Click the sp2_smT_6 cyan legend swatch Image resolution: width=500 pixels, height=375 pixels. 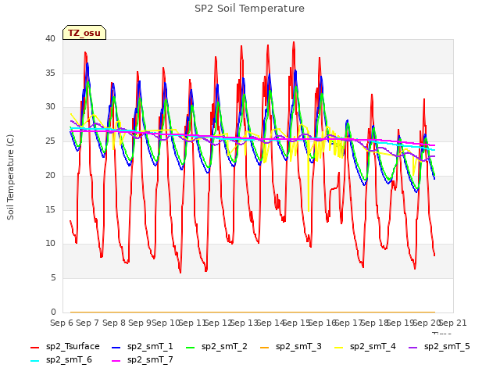[34, 361]
